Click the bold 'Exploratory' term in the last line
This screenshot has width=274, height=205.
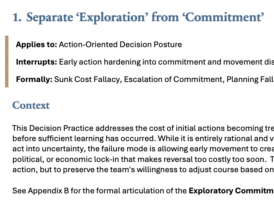[x=209, y=191]
